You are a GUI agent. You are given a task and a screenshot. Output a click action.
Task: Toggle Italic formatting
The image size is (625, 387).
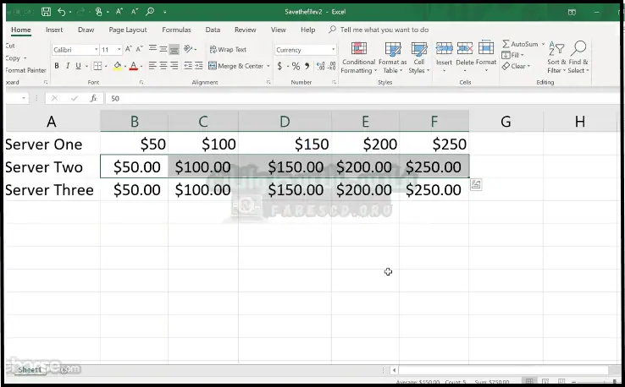tap(68, 66)
